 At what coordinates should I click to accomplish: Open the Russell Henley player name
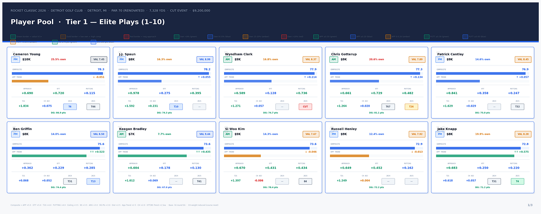[344, 129]
